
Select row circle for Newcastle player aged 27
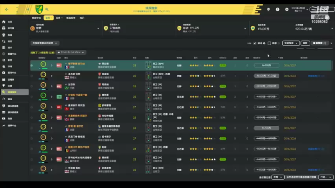(x=32, y=139)
